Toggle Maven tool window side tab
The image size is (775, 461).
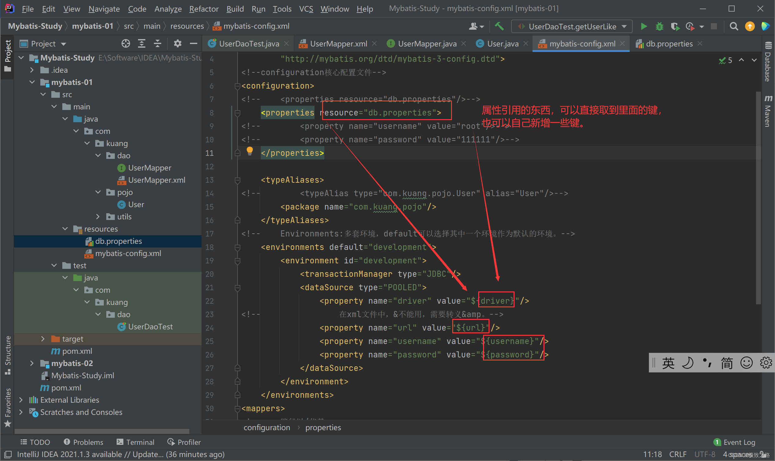pyautogui.click(x=768, y=111)
